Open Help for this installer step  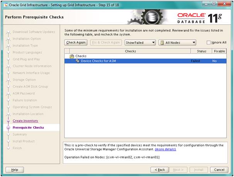(15, 170)
